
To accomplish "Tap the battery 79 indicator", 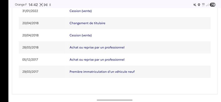I will pos(213,5).
